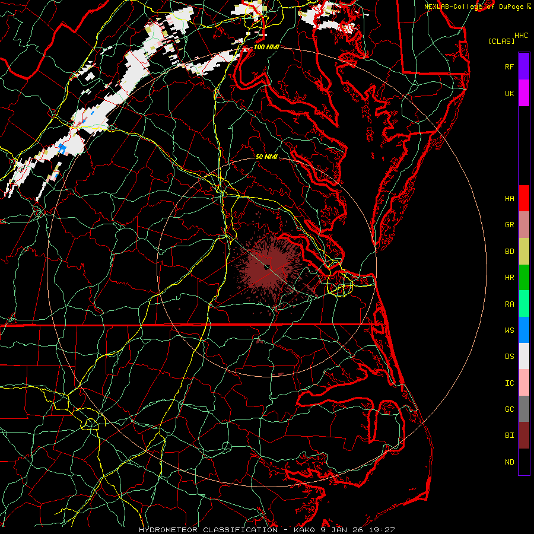Click the red HA legend color swatch
The width and height of the screenshot is (534, 534).
[524, 198]
